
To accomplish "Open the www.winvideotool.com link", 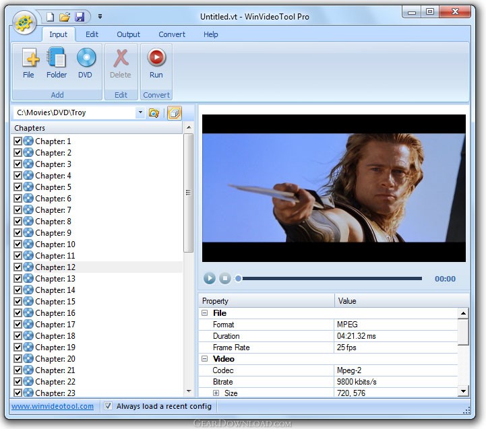I will coord(53,406).
